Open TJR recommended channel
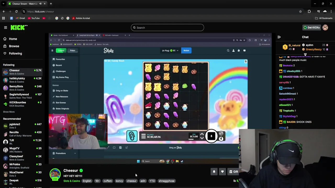The image size is (335, 188). coord(22,142)
